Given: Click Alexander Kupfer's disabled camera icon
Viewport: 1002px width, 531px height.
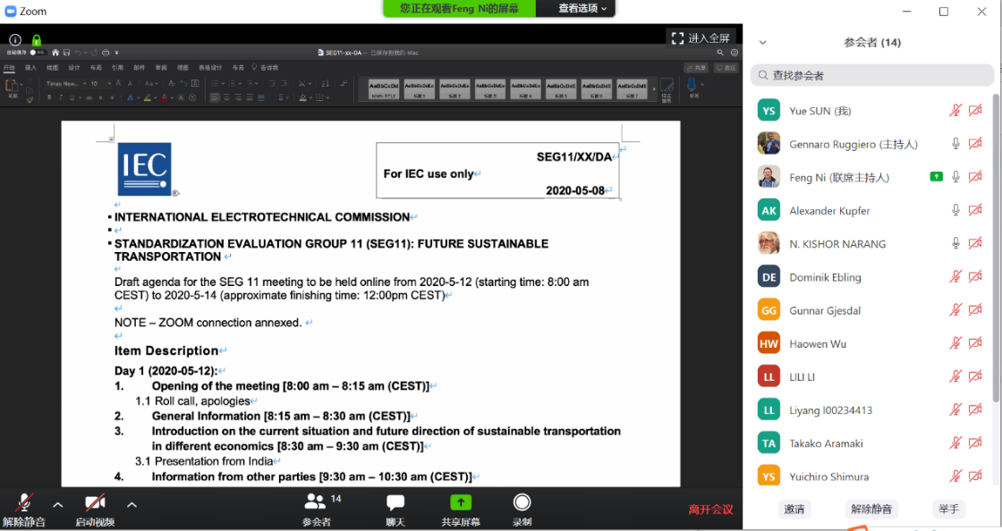Looking at the screenshot, I should (x=975, y=211).
